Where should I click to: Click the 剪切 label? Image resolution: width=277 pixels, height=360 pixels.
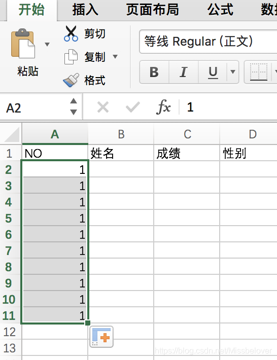click(95, 34)
